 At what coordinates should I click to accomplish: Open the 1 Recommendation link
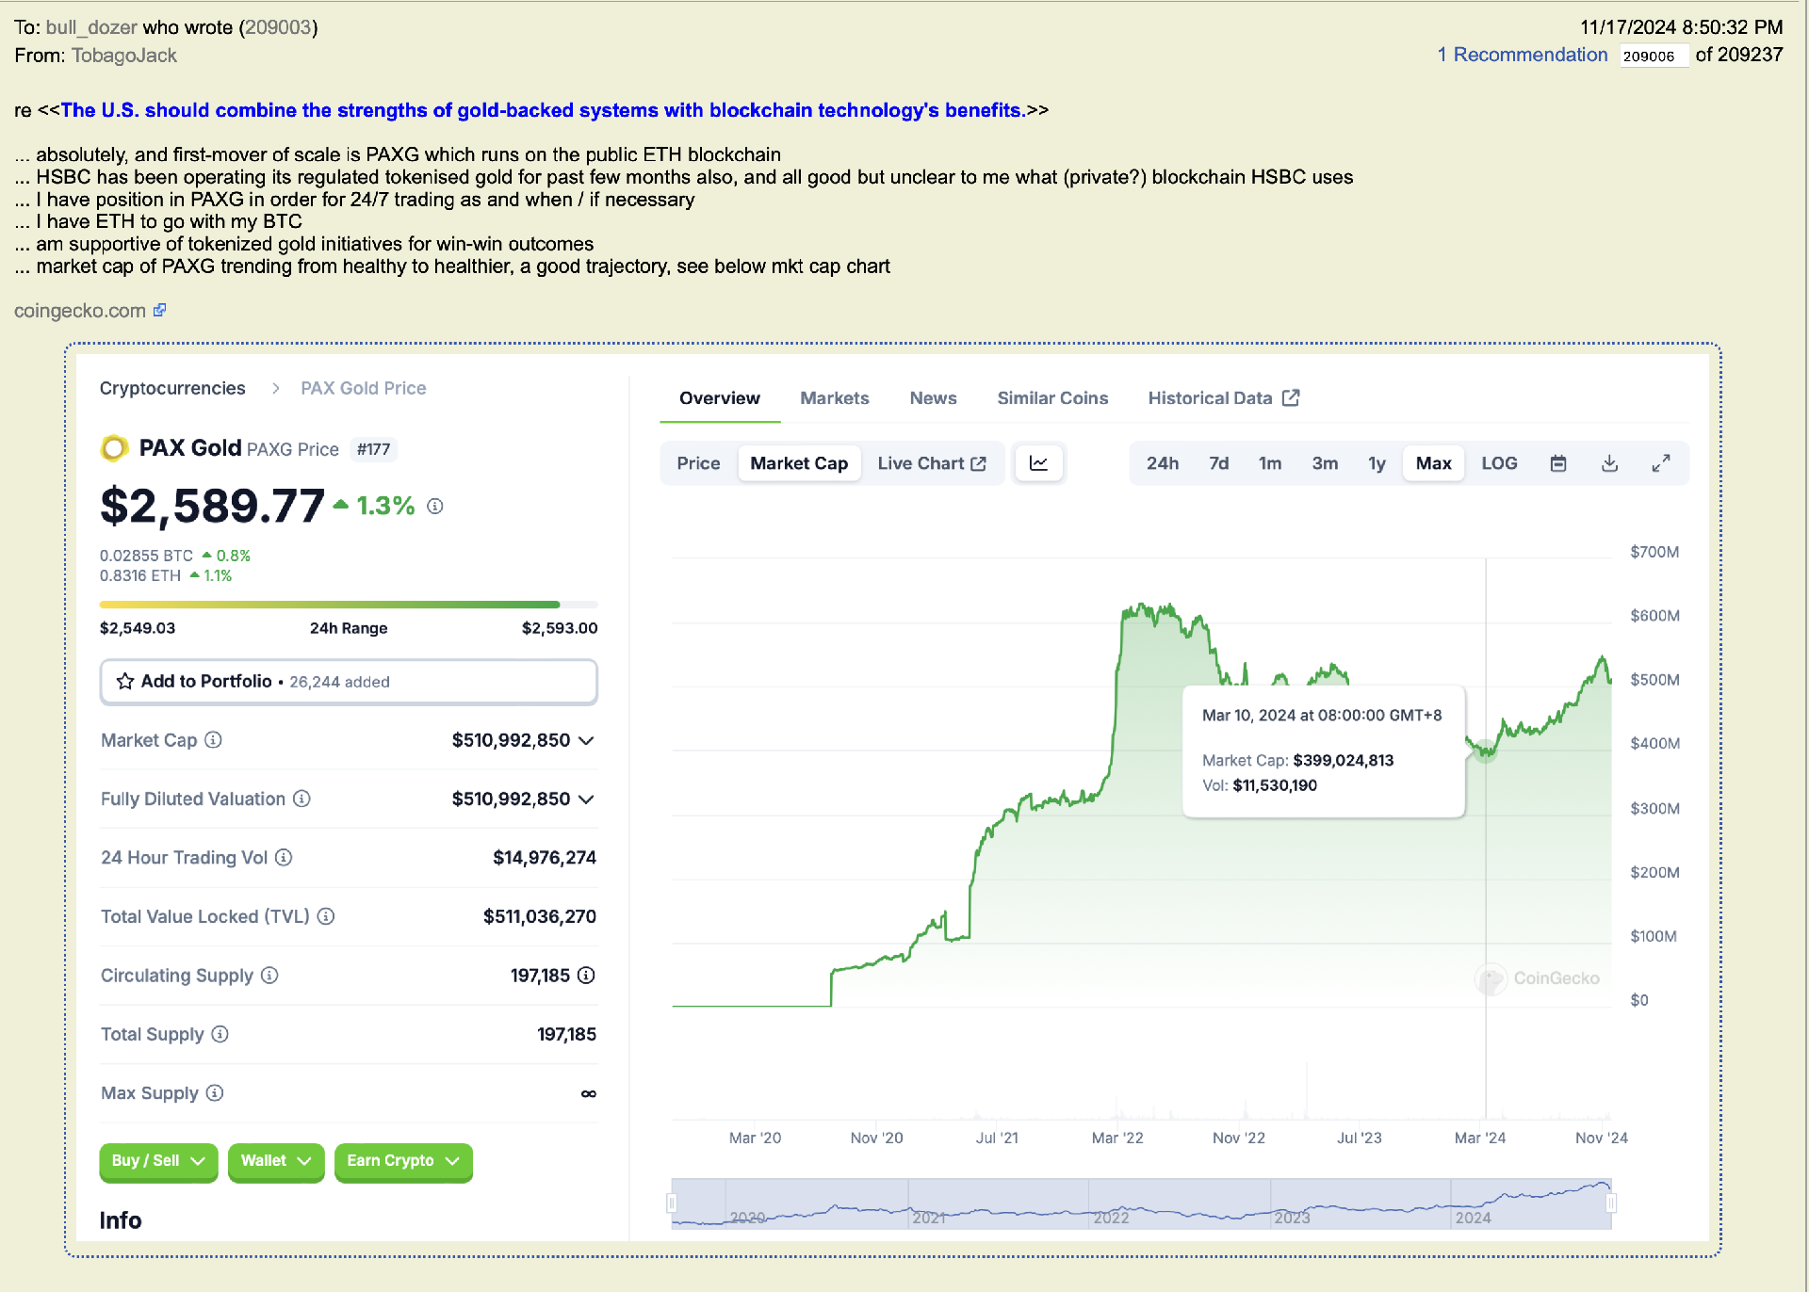[x=1522, y=55]
